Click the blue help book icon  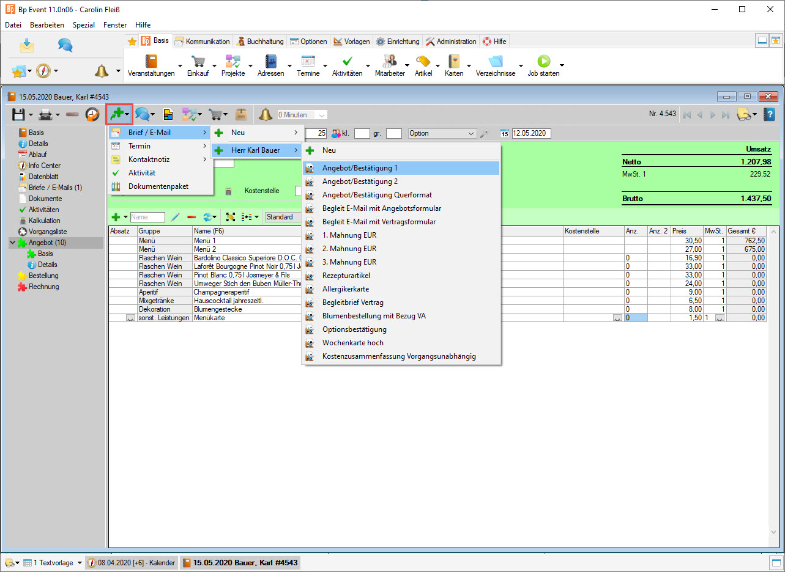[x=770, y=114]
